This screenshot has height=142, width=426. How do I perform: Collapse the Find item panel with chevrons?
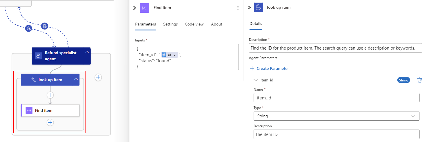tap(134, 8)
